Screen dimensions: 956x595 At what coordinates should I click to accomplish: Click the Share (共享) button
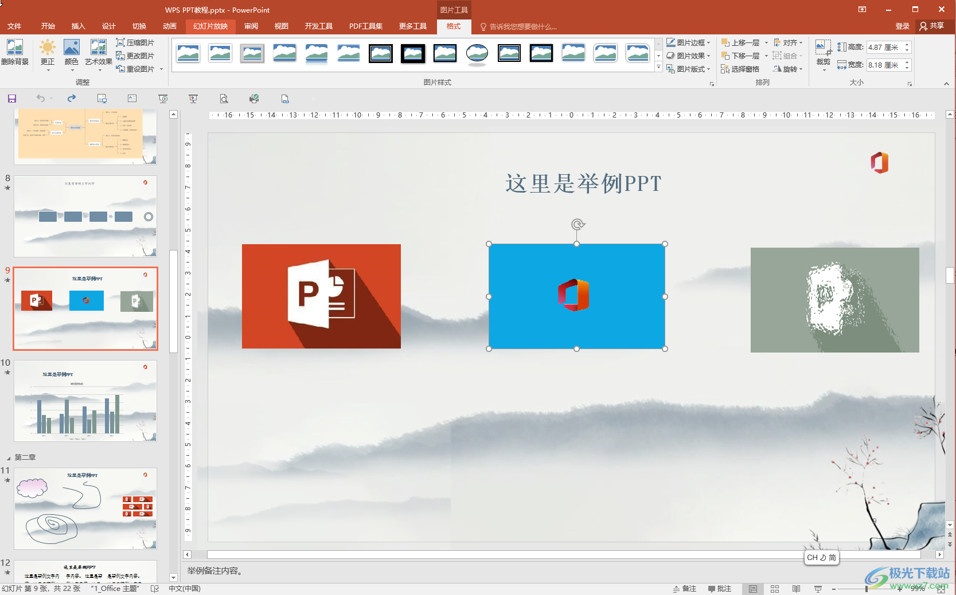tap(931, 26)
